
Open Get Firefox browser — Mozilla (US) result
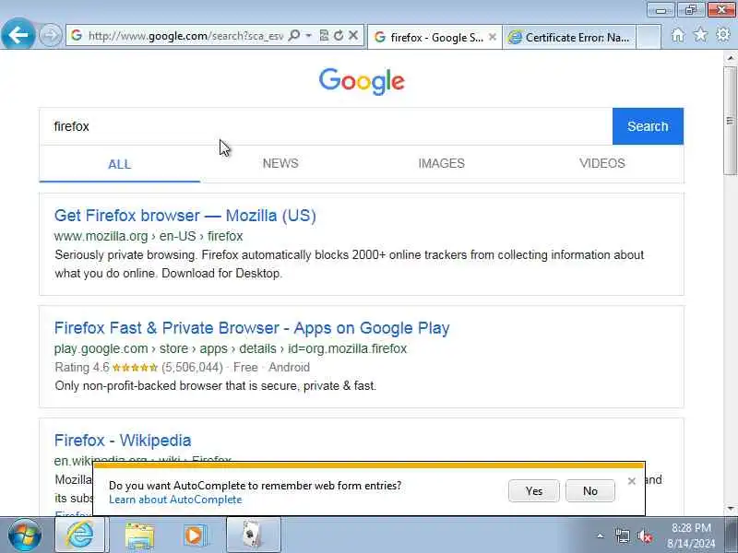click(185, 216)
